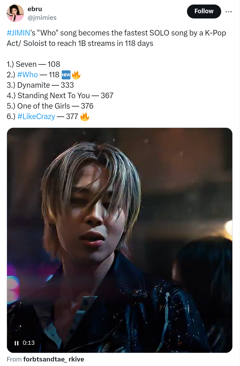Viewport: 240px width, 366px height.
Task: Click the fire emoji after the NEW badge
Action: coord(76,75)
